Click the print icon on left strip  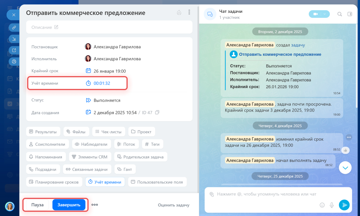point(14,61)
